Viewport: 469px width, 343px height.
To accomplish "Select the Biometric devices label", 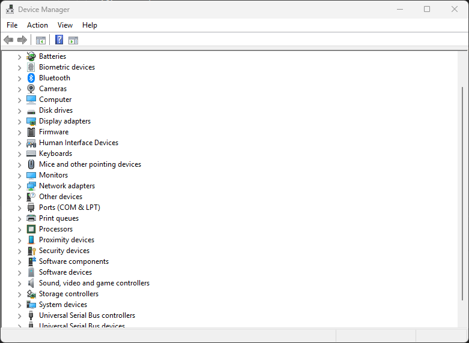I will coord(67,67).
